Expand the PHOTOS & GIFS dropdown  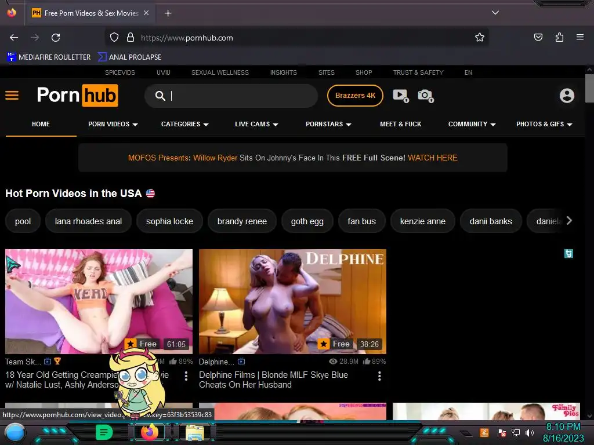544,124
